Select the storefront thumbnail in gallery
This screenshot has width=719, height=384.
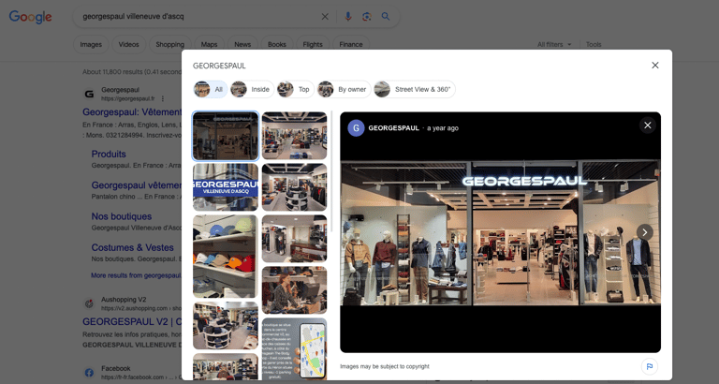(x=225, y=136)
